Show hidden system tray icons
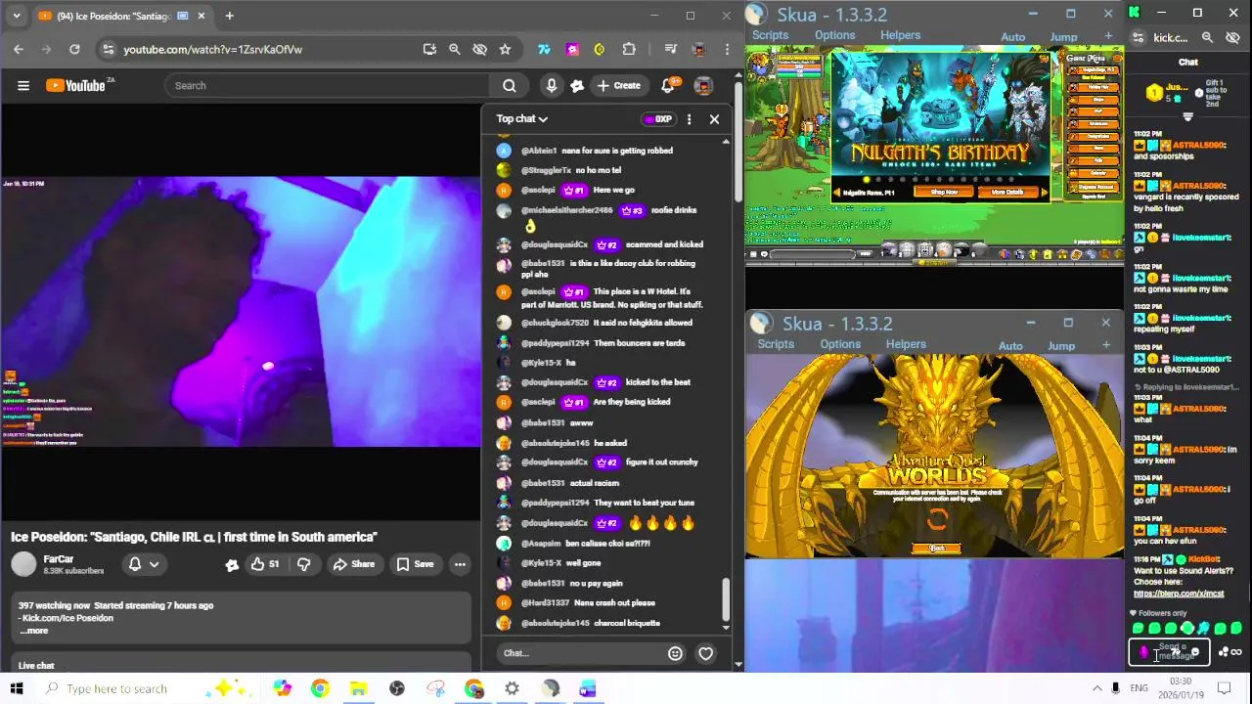This screenshot has width=1252, height=704. (x=1096, y=689)
